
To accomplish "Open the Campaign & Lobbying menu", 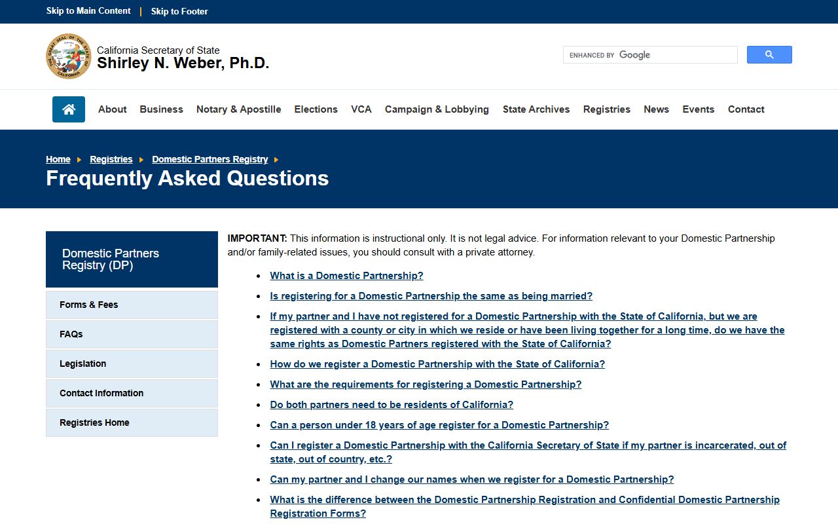I will (437, 109).
